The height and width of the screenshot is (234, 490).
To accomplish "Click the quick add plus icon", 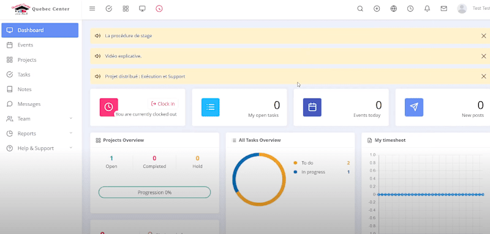I will (377, 9).
